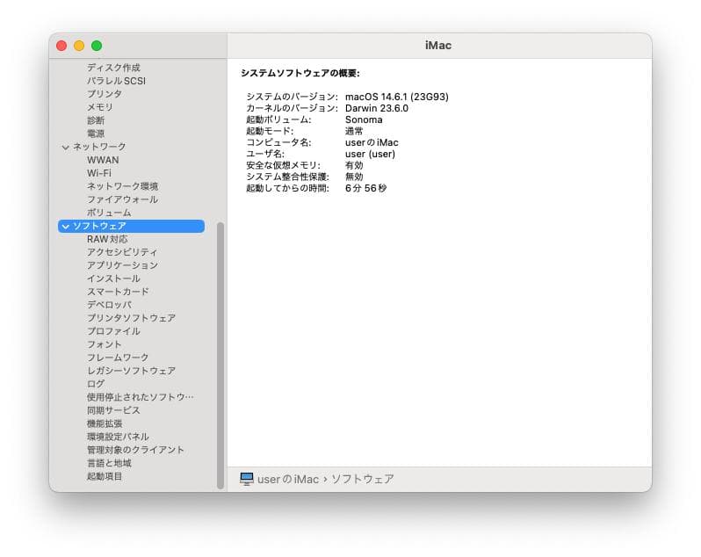Close the window with red button
The width and height of the screenshot is (701, 557).
point(61,46)
